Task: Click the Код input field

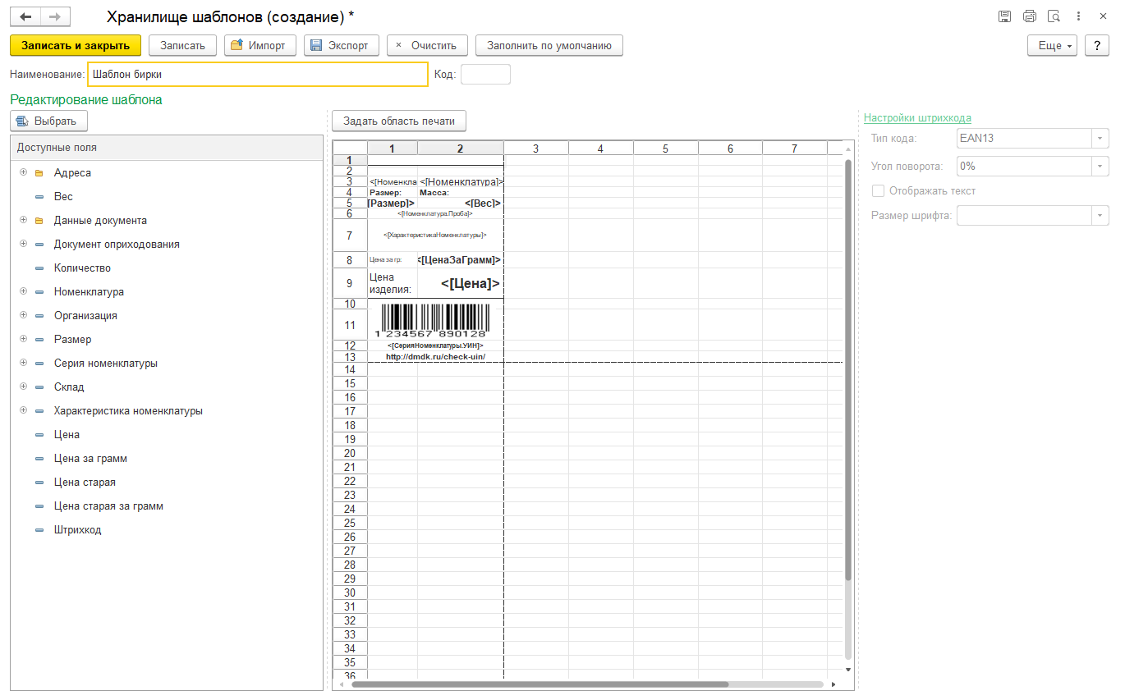Action: (485, 75)
